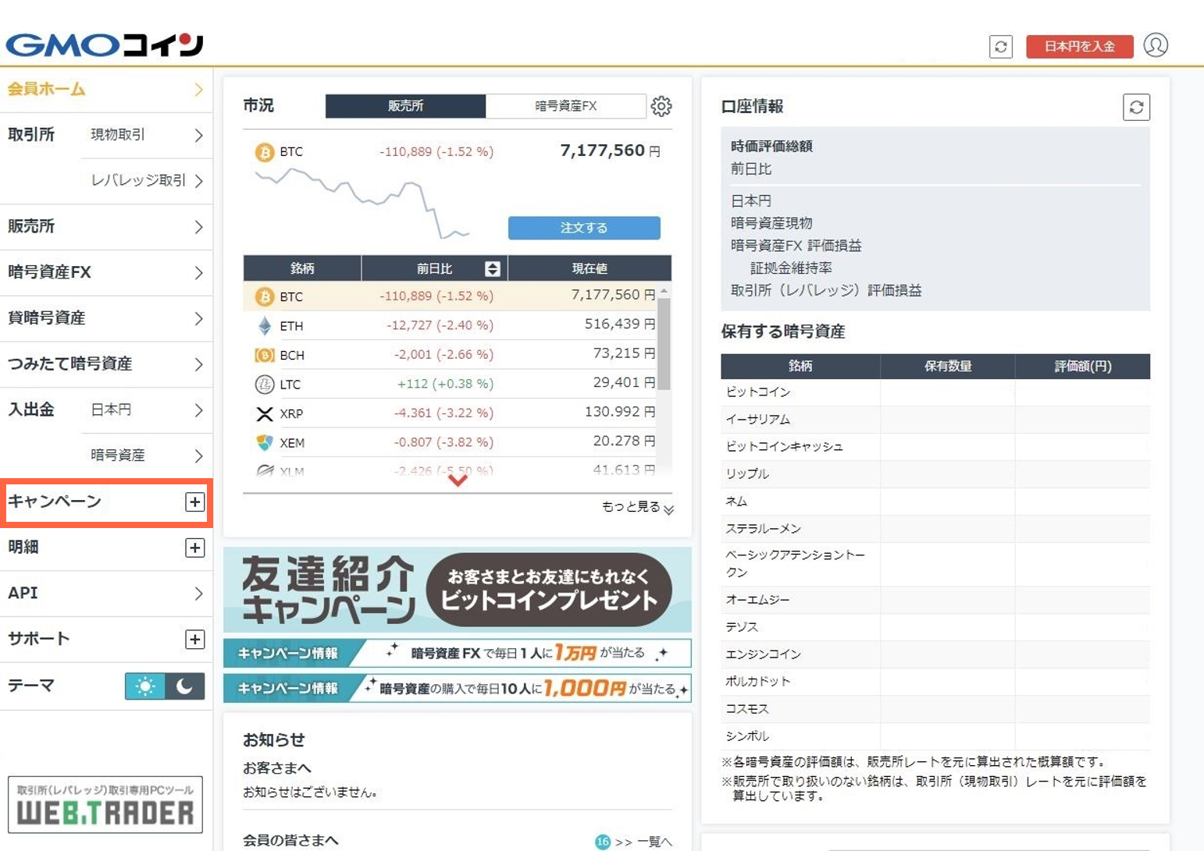Click the BCH coin icon

coord(265,355)
